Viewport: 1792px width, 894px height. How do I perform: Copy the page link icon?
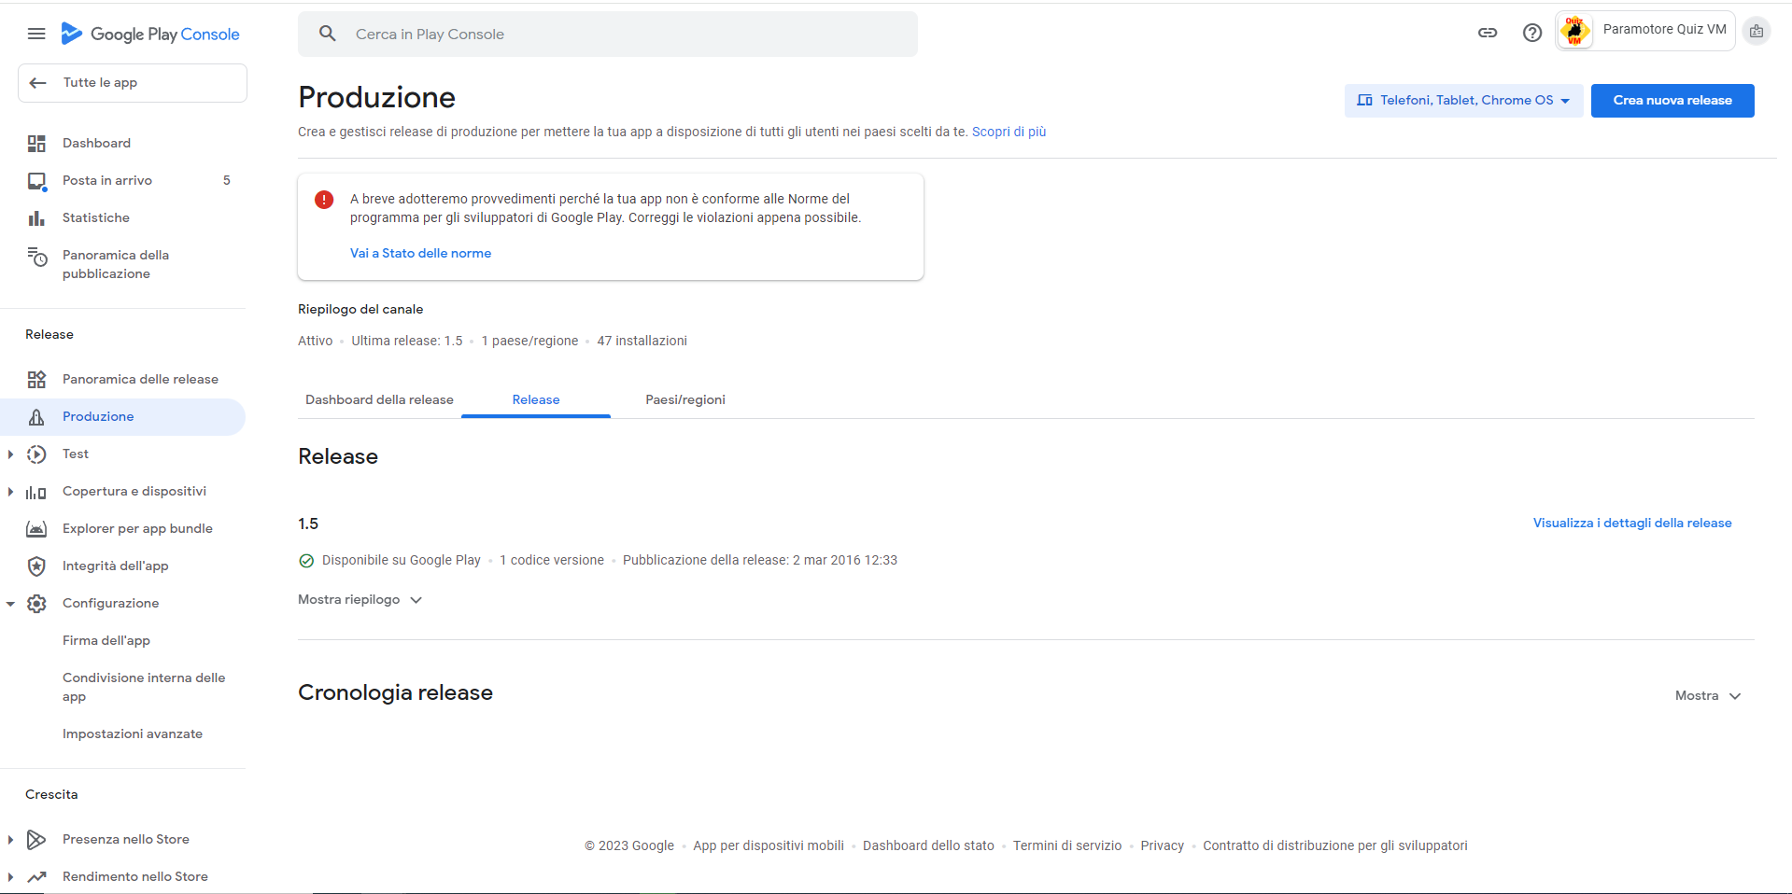pos(1488,33)
